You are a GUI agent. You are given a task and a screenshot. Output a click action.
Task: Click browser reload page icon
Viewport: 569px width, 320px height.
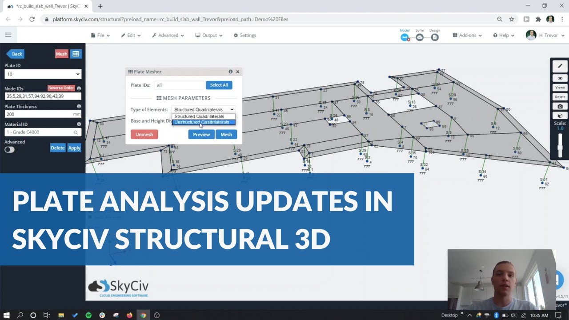coord(32,19)
